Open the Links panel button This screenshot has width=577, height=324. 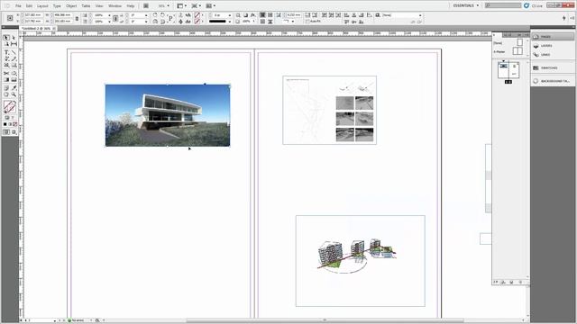tap(553, 54)
